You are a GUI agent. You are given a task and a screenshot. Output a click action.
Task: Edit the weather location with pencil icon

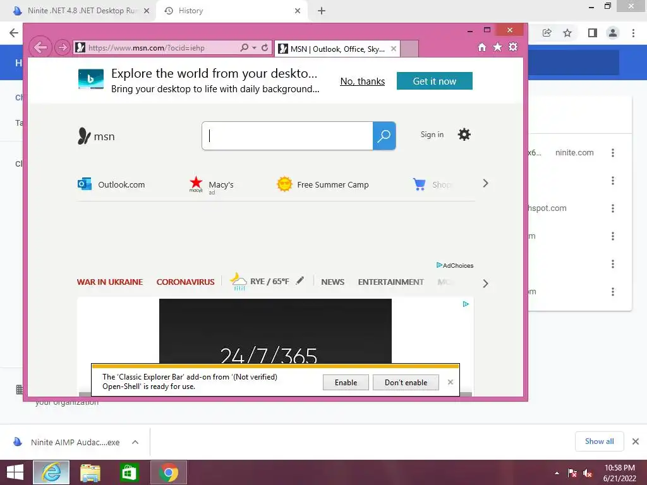click(x=300, y=281)
